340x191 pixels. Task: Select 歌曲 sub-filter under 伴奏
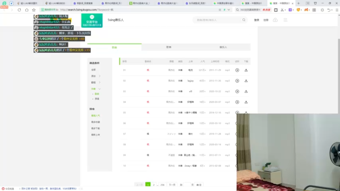click(x=97, y=94)
